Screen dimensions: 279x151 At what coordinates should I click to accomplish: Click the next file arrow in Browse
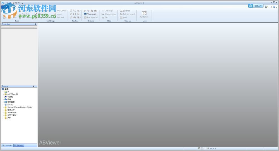pos(88,11)
